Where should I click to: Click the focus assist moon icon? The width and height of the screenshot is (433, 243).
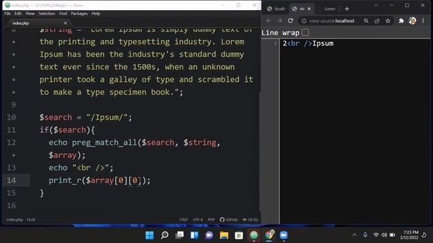coord(424,235)
